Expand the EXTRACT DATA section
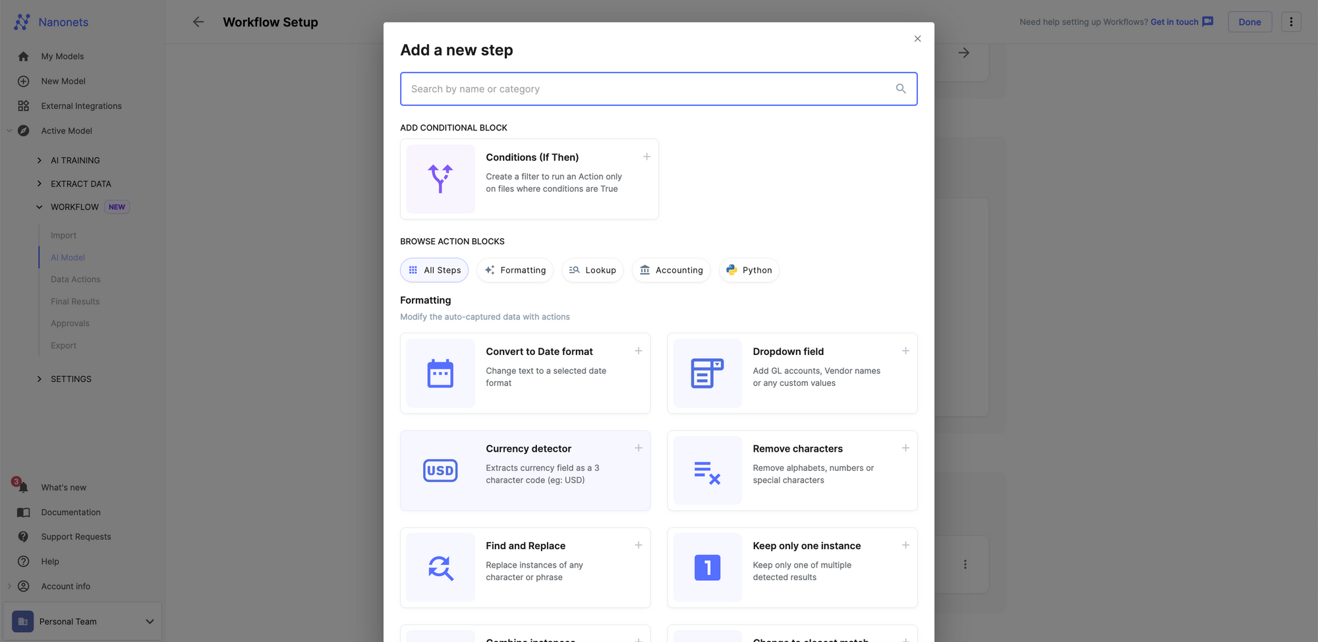The image size is (1318, 642). 39,184
